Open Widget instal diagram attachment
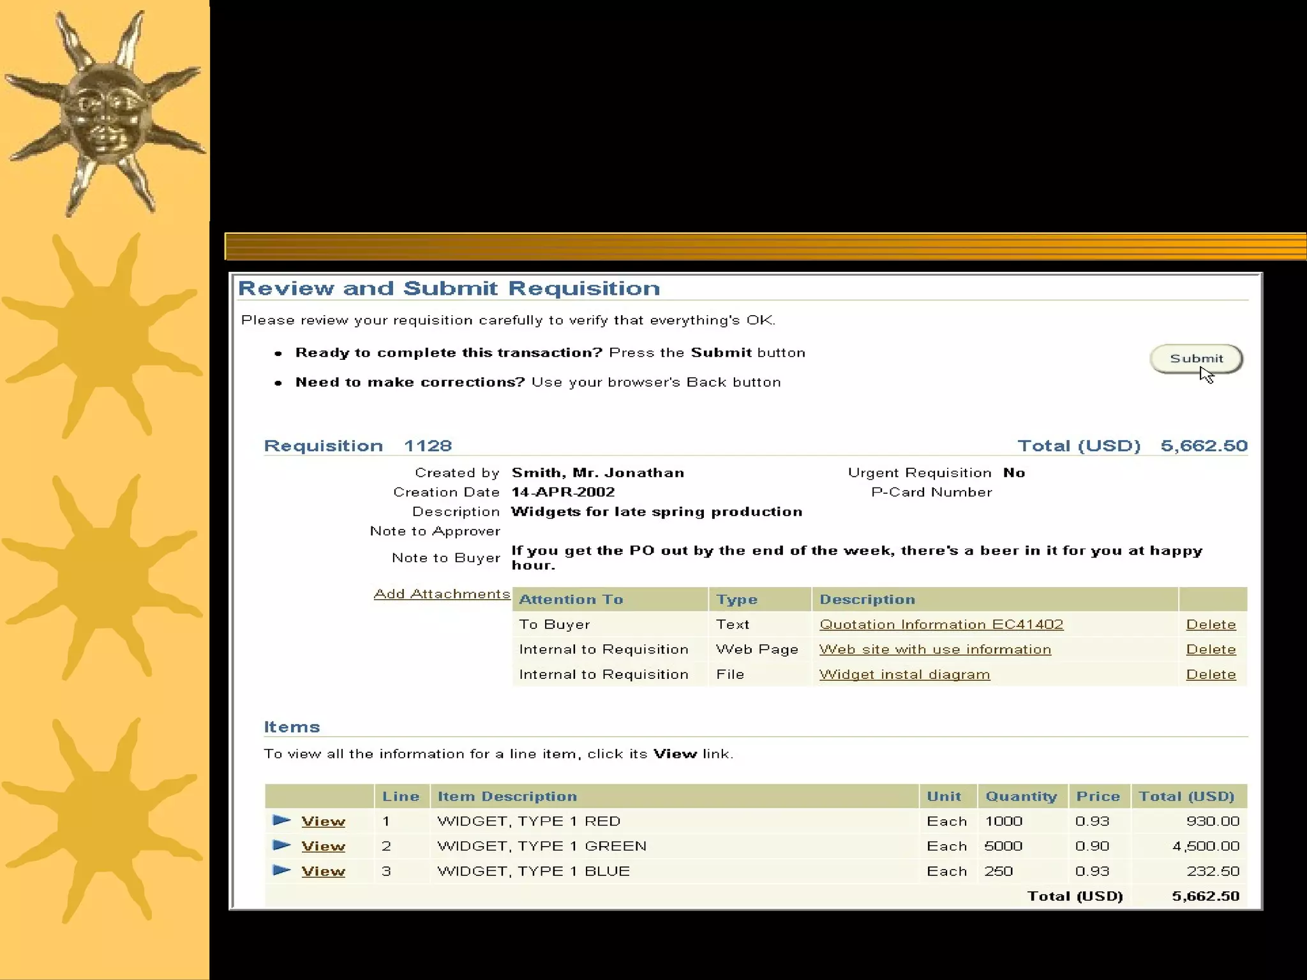Image resolution: width=1307 pixels, height=980 pixels. [904, 674]
